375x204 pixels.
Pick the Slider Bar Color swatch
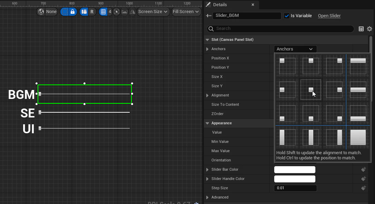click(295, 170)
